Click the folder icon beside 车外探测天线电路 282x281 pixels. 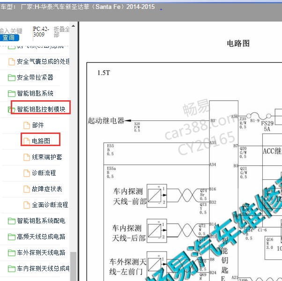(x=12, y=253)
